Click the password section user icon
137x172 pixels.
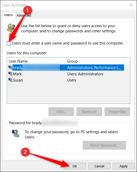click(x=16, y=133)
